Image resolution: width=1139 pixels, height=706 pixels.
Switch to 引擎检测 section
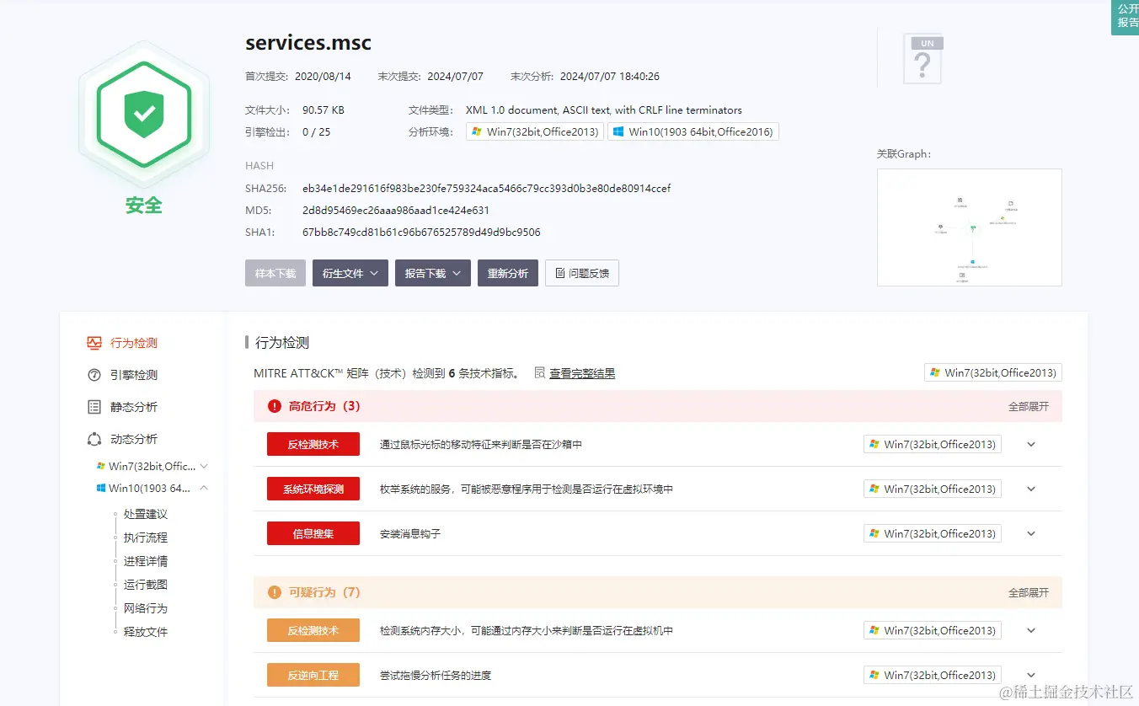click(x=134, y=375)
